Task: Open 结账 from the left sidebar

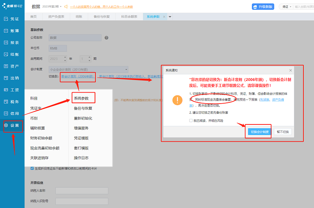Action: point(11,55)
